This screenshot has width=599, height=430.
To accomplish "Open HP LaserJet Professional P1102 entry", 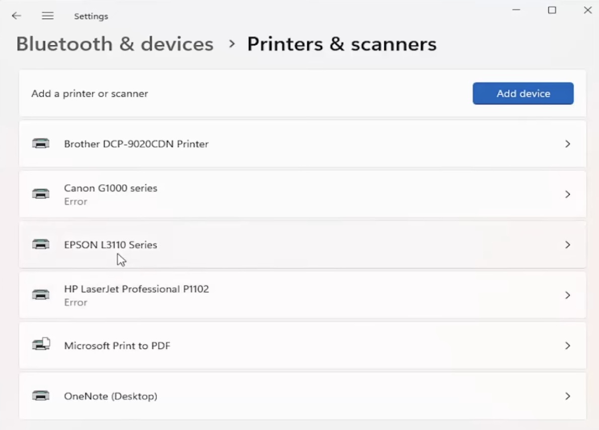I will 302,295.
